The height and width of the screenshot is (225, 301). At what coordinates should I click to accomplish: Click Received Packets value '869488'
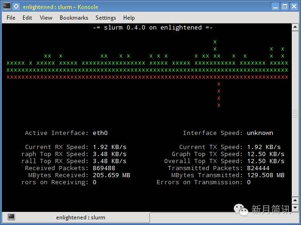104,168
